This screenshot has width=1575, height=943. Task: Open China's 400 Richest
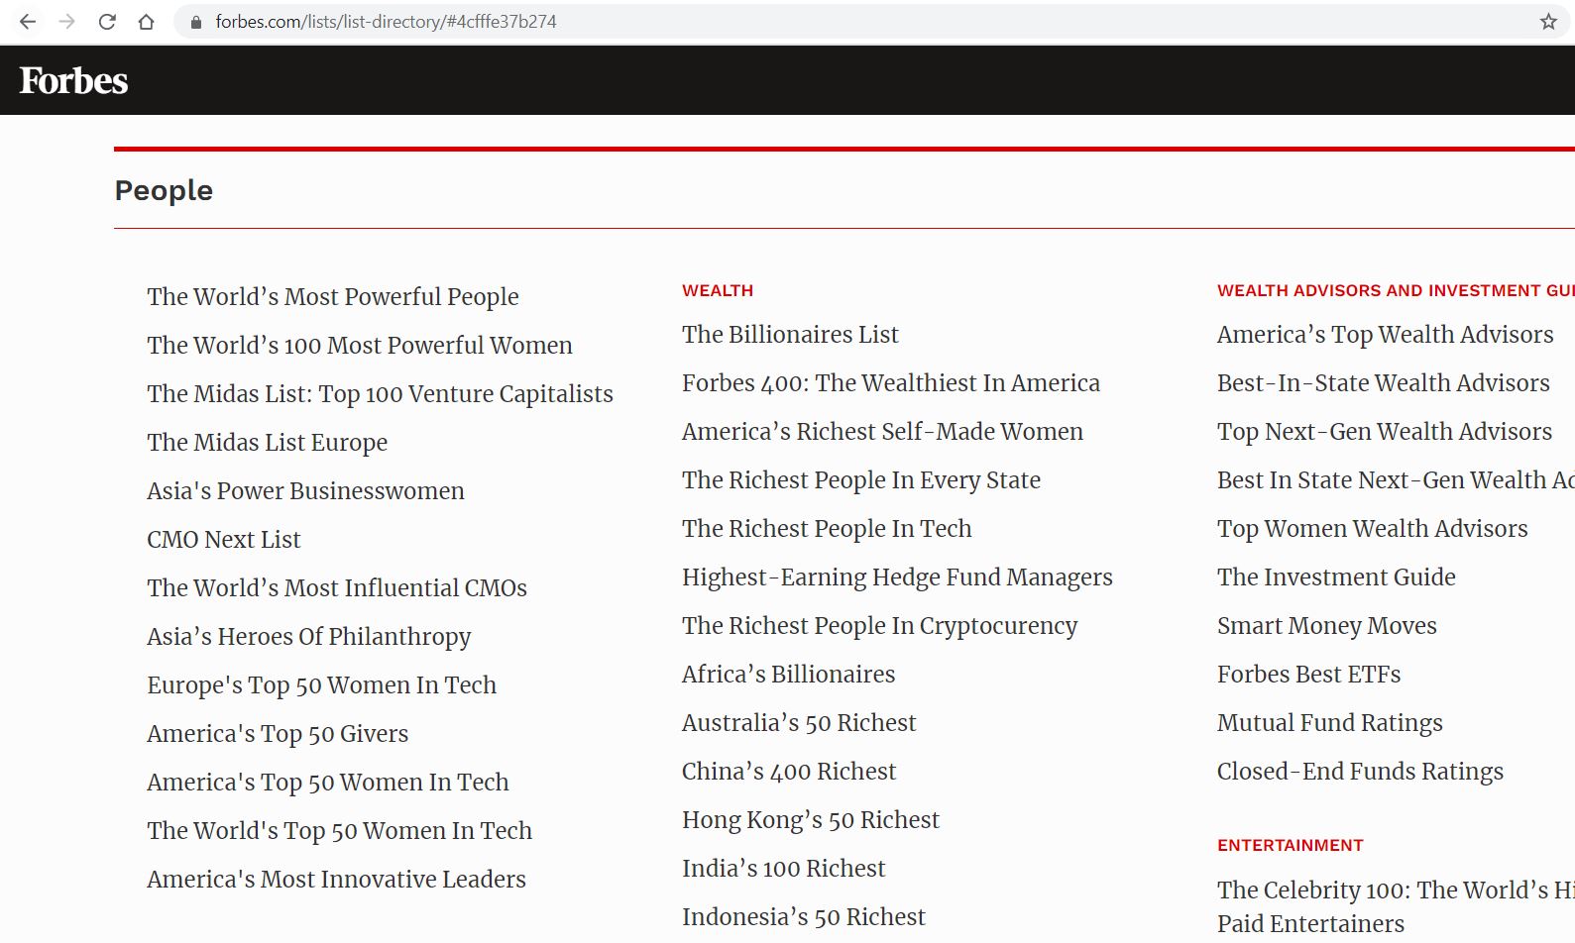pyautogui.click(x=789, y=772)
